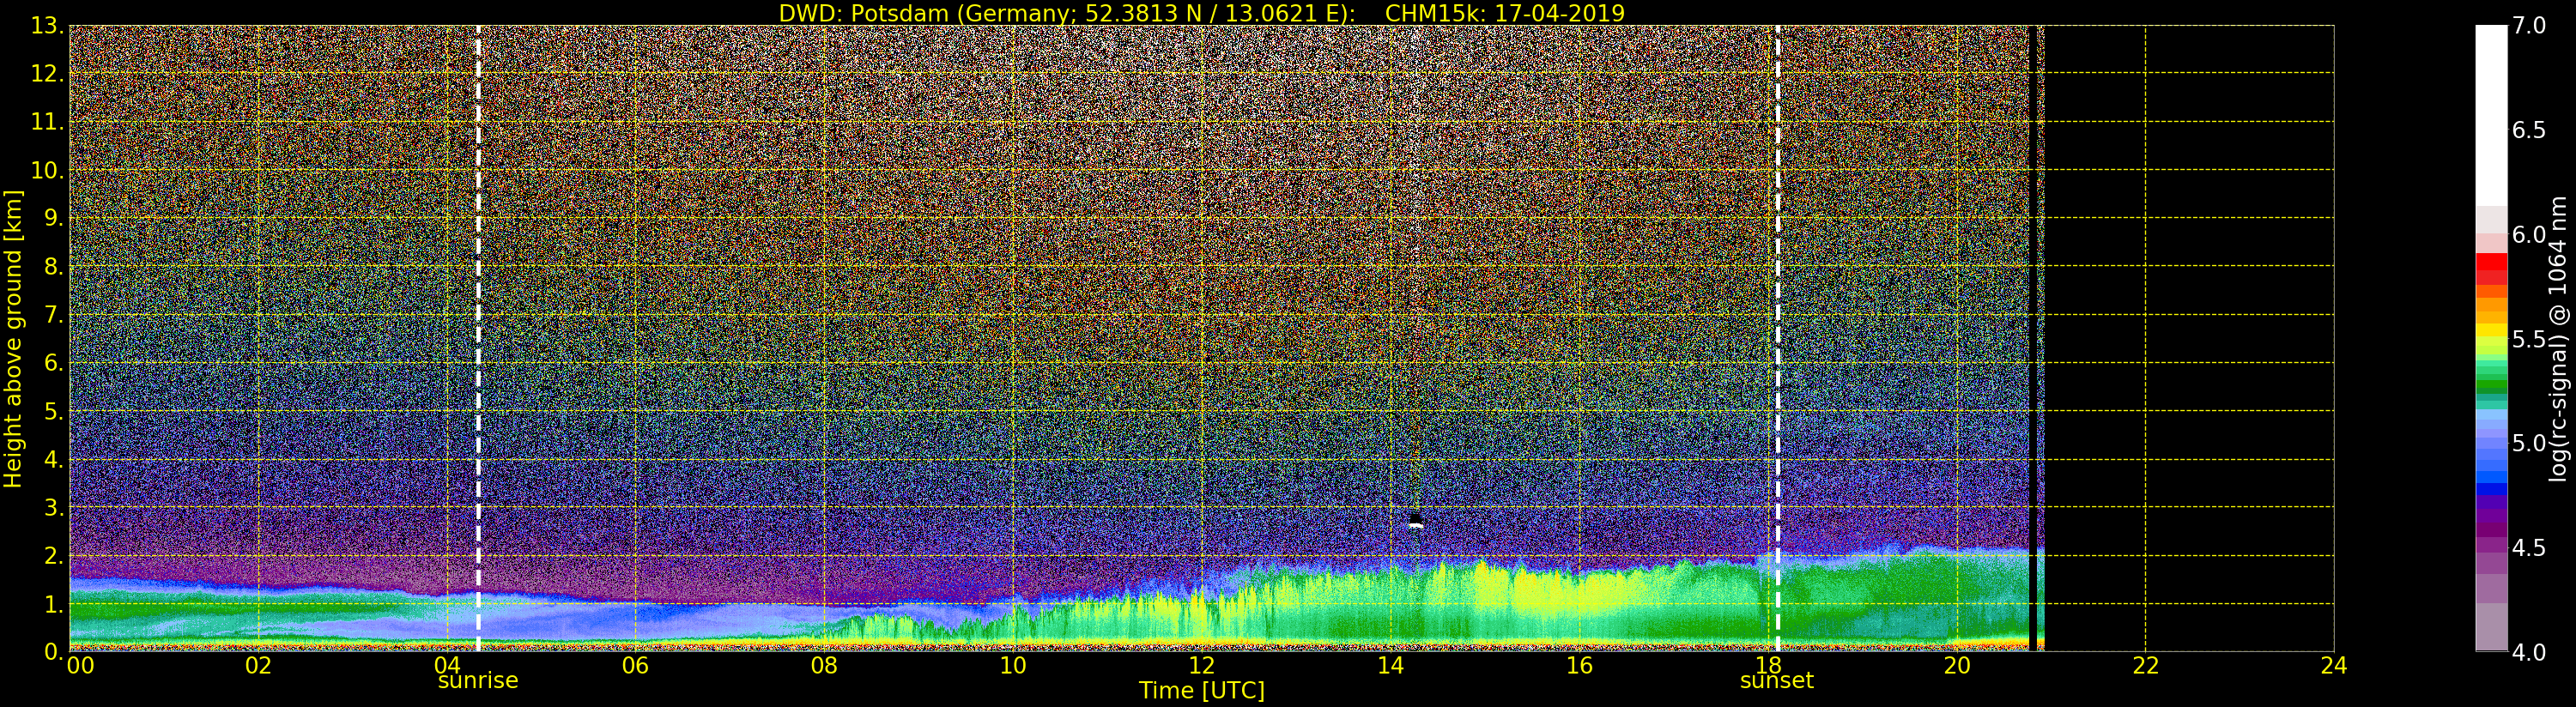
Task: Click the '6.5' value on the colorbar
Action: coord(2530,130)
